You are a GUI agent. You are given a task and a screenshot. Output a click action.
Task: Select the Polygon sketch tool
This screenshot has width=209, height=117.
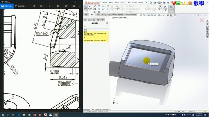pyautogui.click(x=99, y=12)
